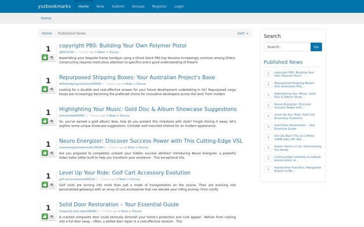Upvote the Neuro Energizer story

click(x=45, y=153)
